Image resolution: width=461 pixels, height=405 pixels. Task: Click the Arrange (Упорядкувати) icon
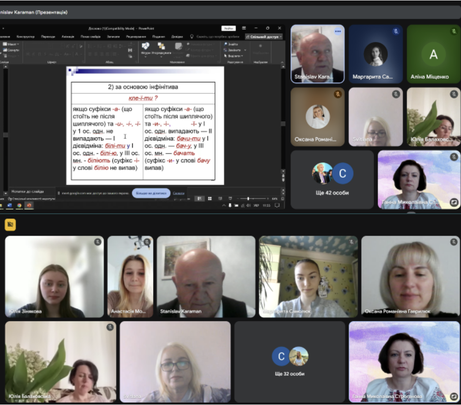(161, 47)
